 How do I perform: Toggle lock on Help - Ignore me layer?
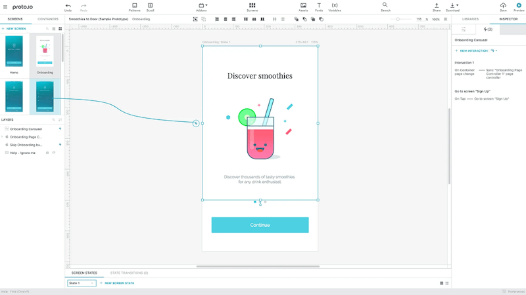click(x=47, y=152)
